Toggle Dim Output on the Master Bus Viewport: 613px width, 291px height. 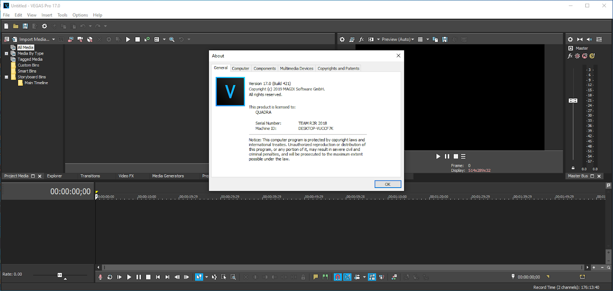click(x=589, y=39)
